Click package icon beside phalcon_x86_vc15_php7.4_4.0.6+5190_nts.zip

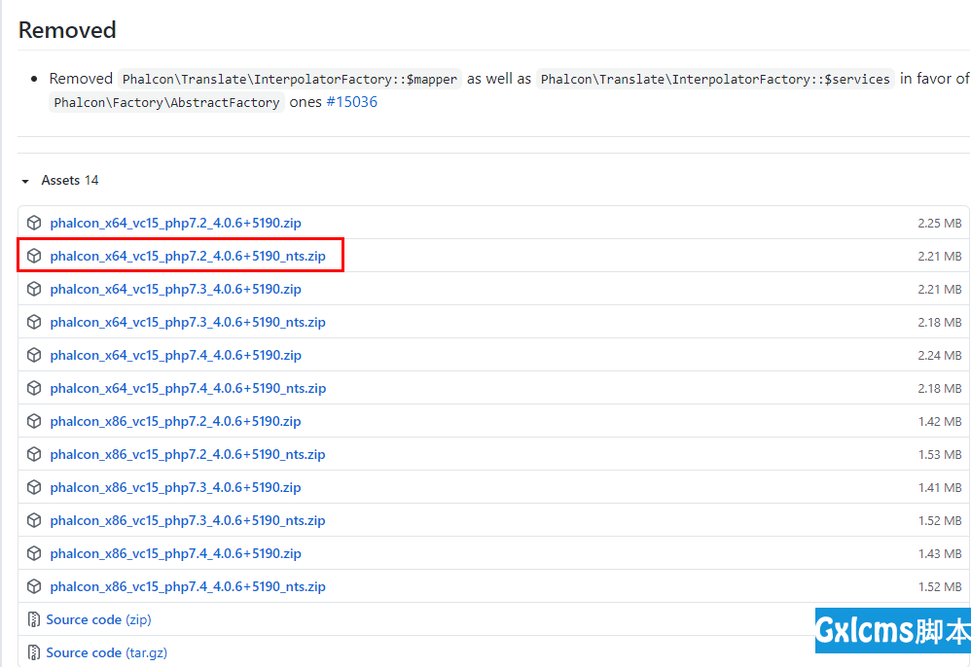(x=34, y=586)
